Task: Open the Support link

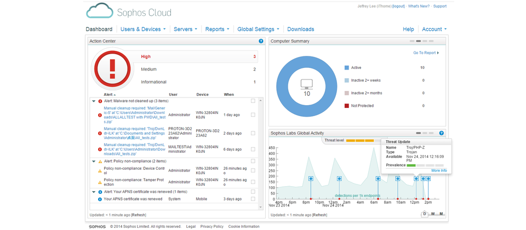Action: click(x=440, y=7)
